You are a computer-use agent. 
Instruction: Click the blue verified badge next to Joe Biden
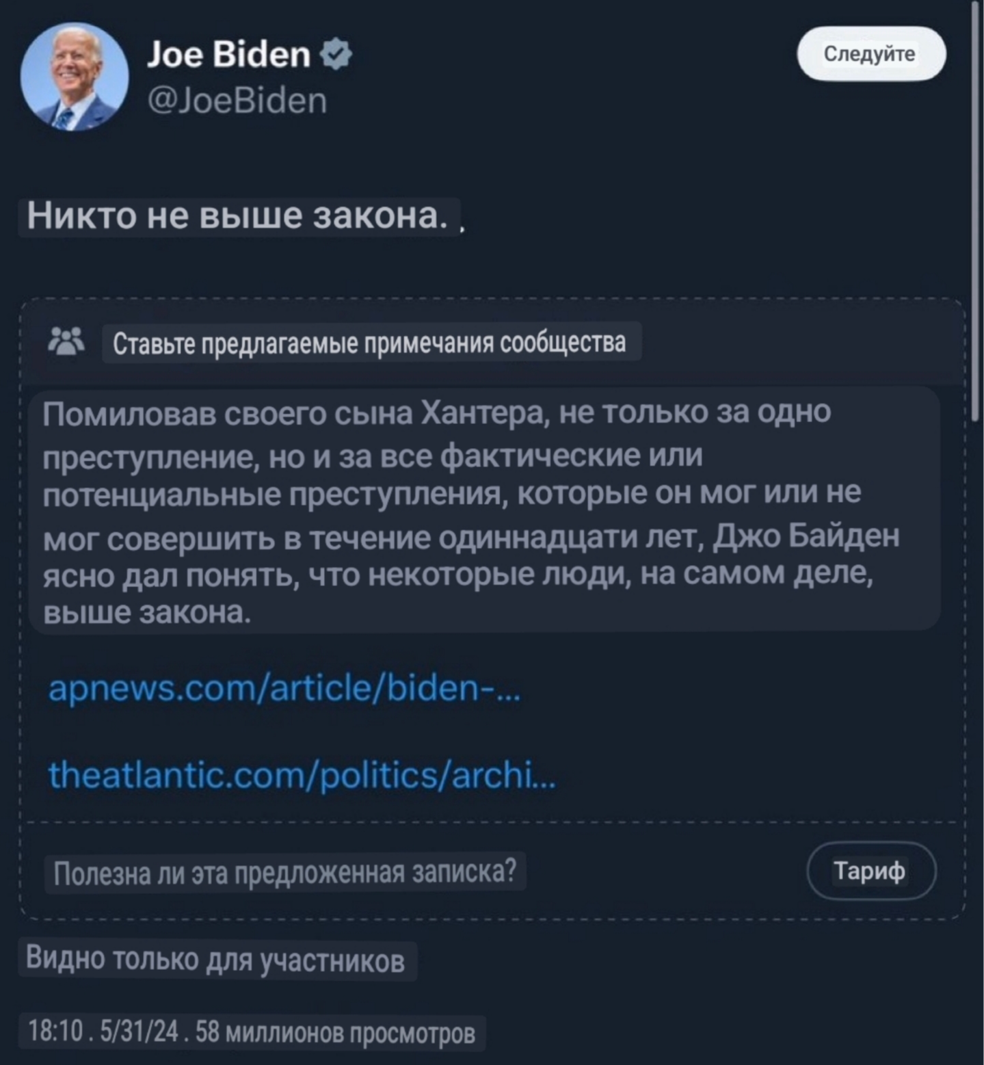(336, 54)
